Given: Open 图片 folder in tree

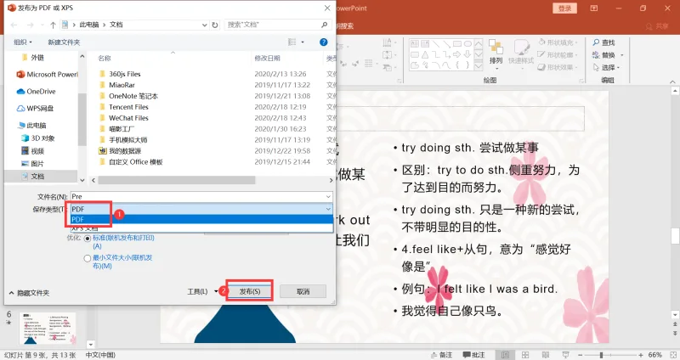Looking at the screenshot, I should click(33, 163).
